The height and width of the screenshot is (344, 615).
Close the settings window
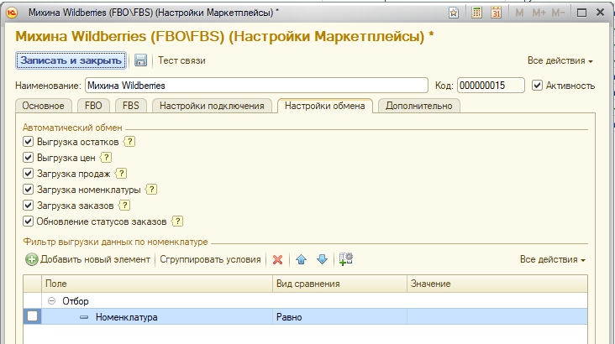click(600, 13)
